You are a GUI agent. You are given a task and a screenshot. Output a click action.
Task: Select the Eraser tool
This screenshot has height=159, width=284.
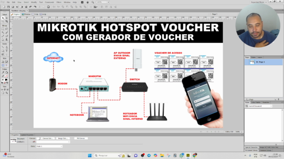(x=7, y=36)
